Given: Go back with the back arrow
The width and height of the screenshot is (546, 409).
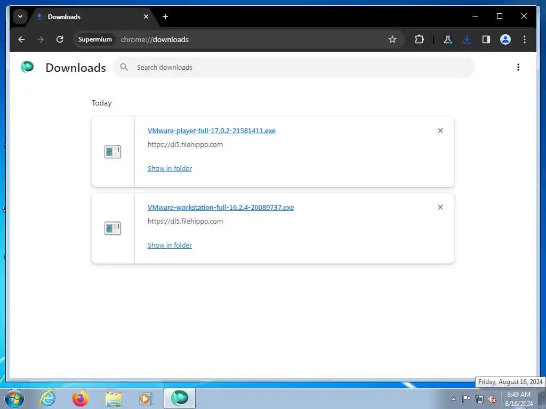Looking at the screenshot, I should point(21,39).
